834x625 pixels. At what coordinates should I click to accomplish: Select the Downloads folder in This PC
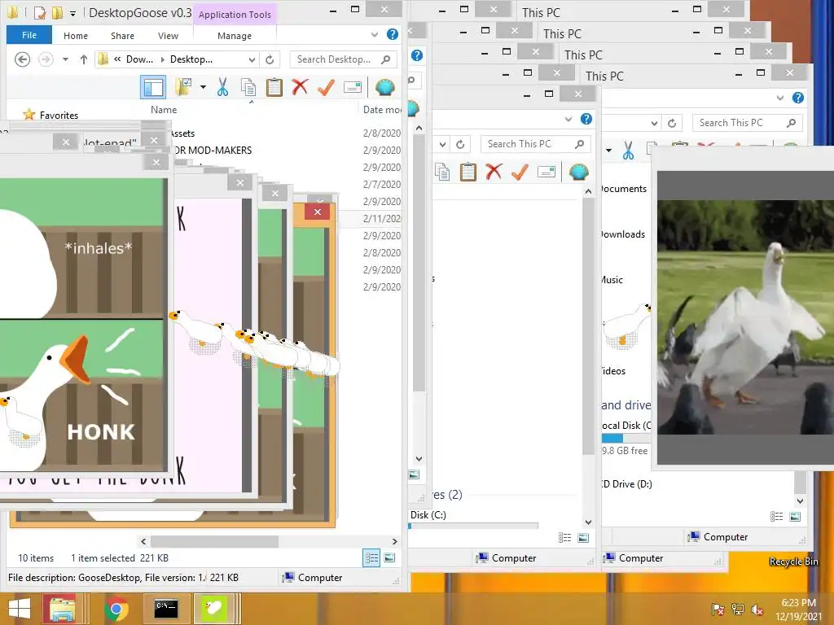623,234
